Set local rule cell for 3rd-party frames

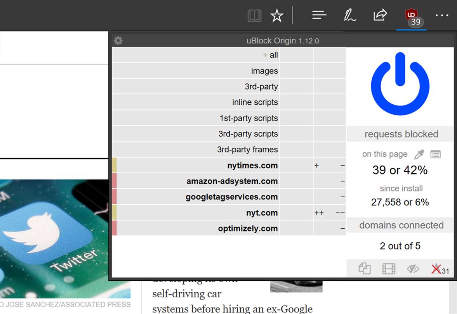[x=330, y=150]
